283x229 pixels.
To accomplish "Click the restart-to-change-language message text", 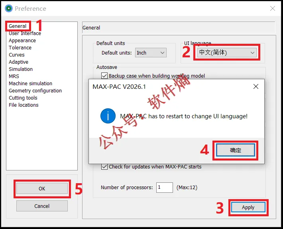I will 184,116.
